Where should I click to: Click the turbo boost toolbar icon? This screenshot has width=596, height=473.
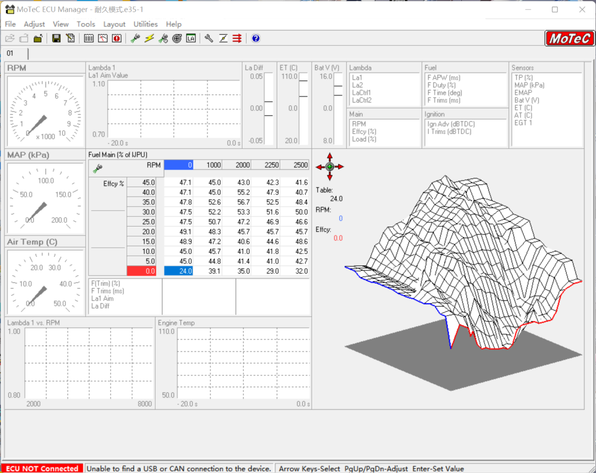point(177,38)
